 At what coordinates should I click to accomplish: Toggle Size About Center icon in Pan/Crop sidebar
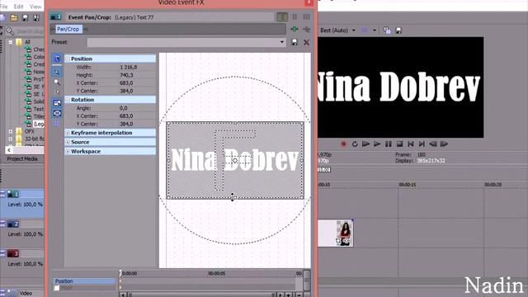[57, 113]
